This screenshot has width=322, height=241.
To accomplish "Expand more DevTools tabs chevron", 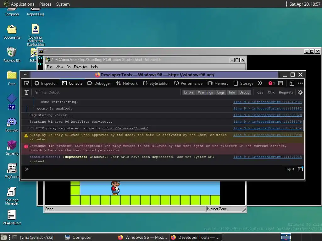I will tap(260, 83).
